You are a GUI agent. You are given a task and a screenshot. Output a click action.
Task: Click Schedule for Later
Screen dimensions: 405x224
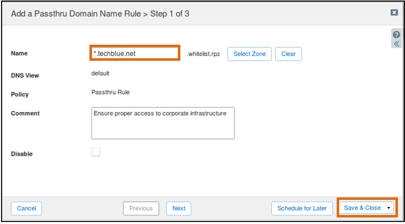tap(302, 208)
